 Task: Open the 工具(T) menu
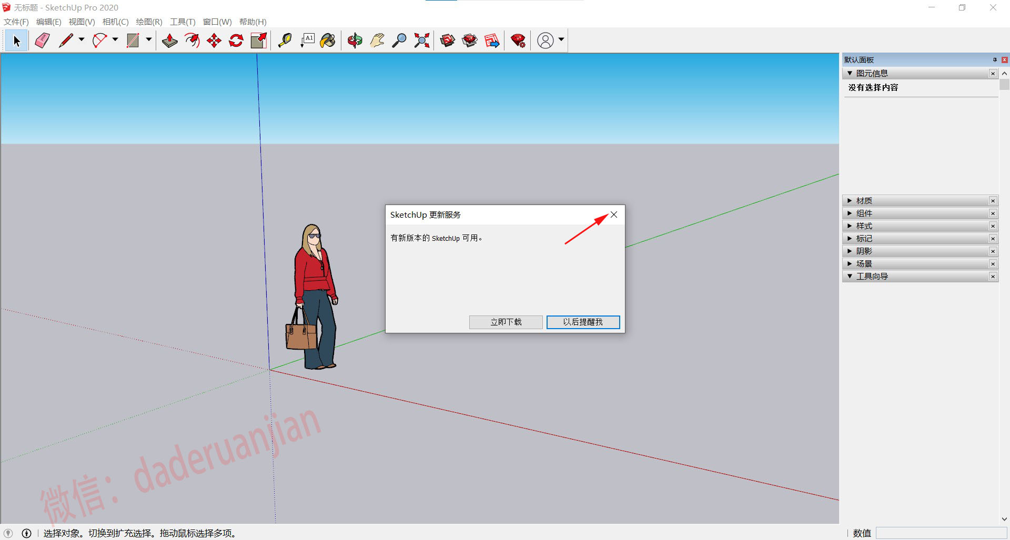[x=183, y=22]
